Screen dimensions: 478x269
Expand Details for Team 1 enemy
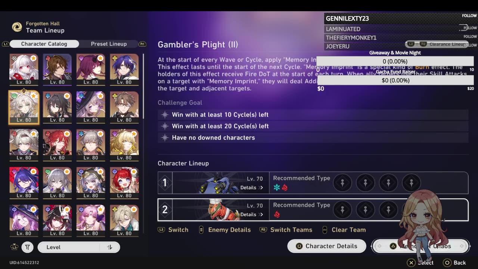tap(252, 188)
